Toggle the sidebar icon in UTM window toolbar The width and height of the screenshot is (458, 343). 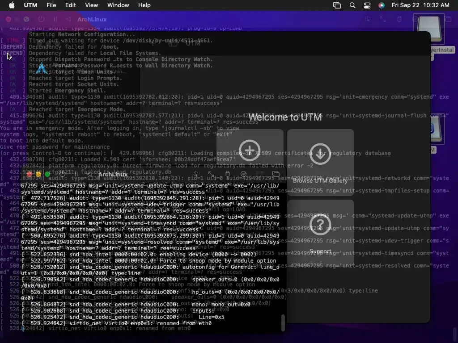173,43
